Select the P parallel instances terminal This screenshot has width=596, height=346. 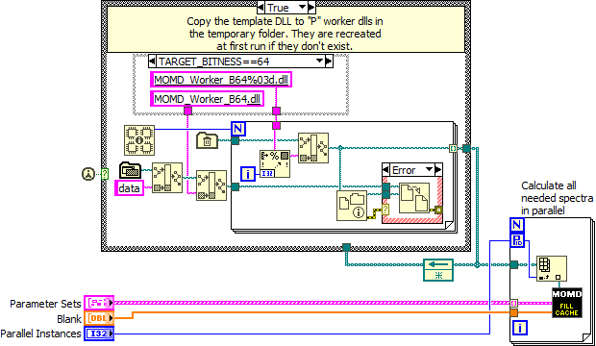pos(517,240)
